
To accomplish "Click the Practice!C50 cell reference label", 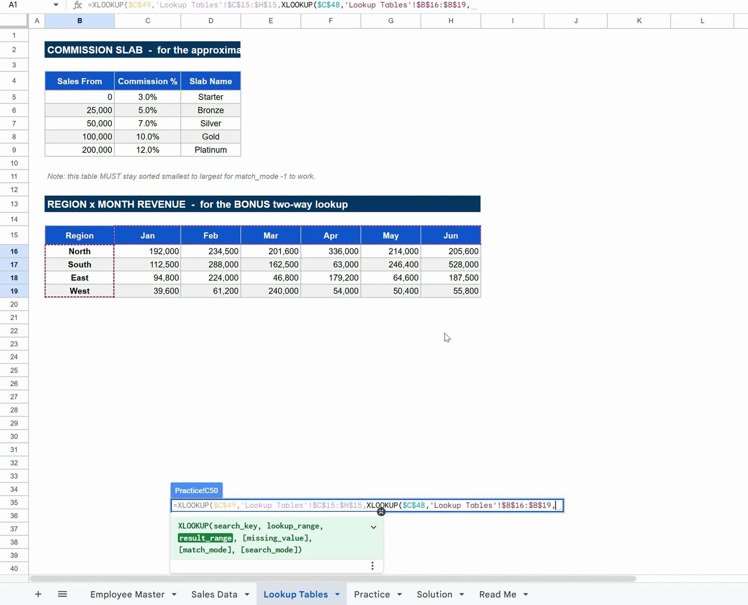I will [196, 490].
